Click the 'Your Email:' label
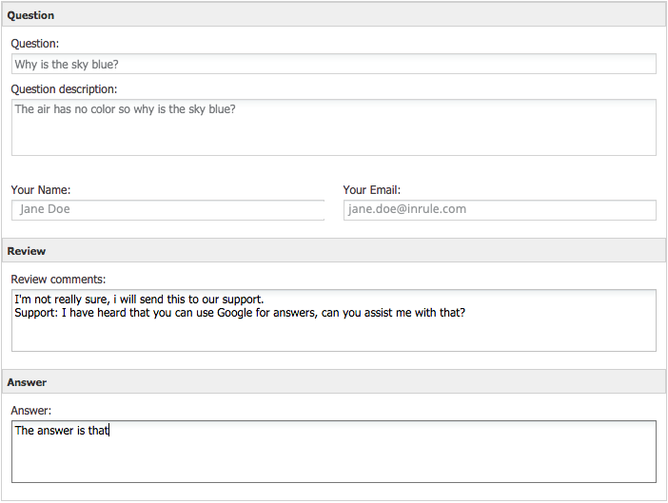 click(372, 190)
